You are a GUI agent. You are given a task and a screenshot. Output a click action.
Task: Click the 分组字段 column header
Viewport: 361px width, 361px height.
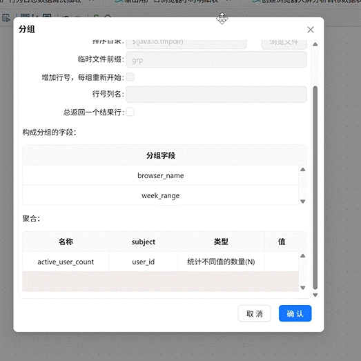[x=160, y=155]
